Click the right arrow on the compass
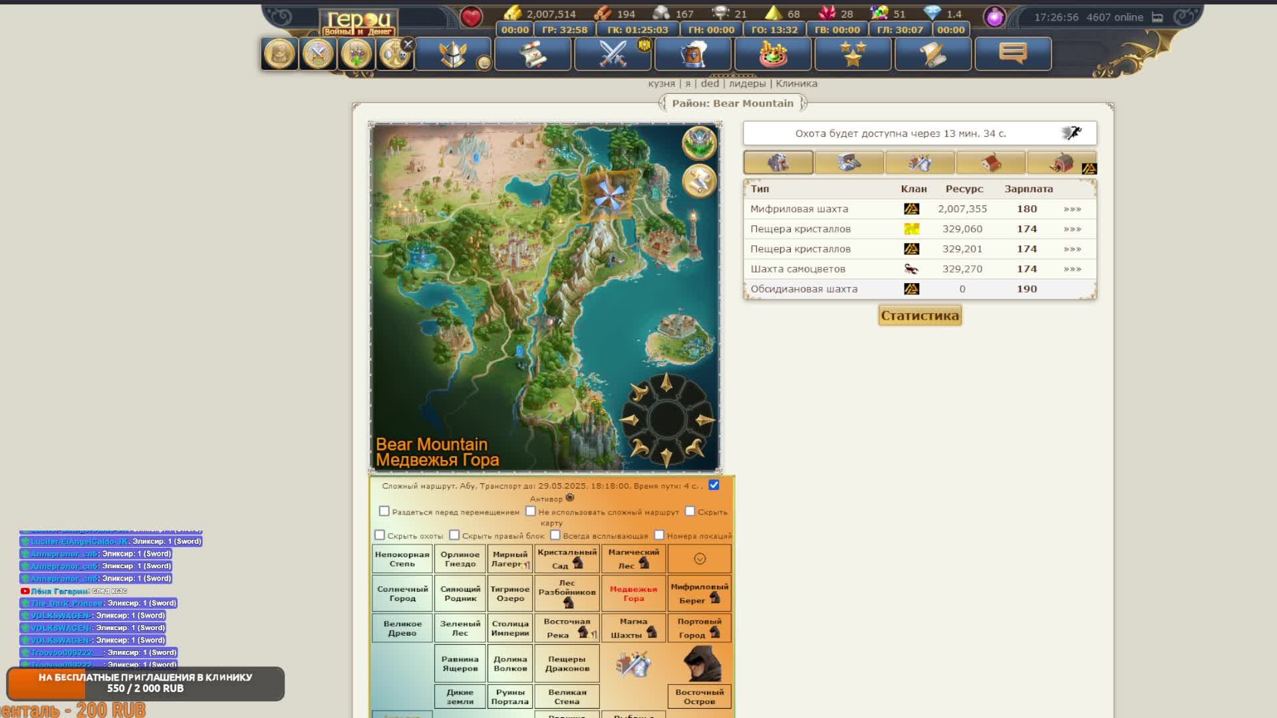Screen dimensions: 1277x718 pyautogui.click(x=704, y=419)
